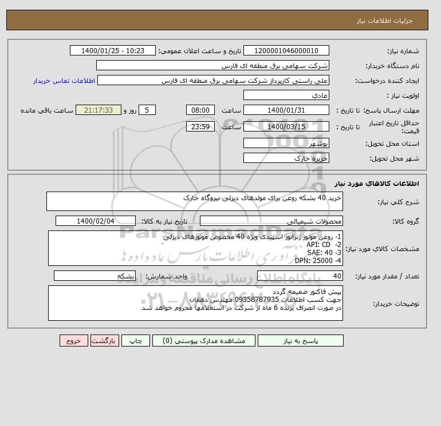441x426 pixels.
Task: Click the header title جزئیات اطلاعات نیاز
Action: 384,21
